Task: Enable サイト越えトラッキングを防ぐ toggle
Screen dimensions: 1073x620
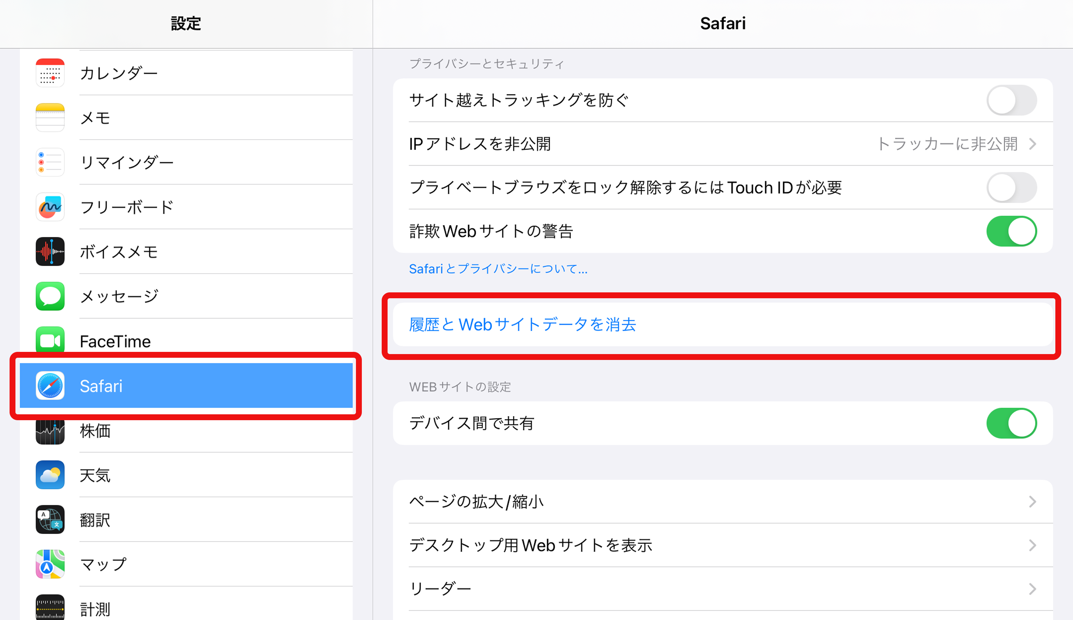Action: tap(1011, 100)
